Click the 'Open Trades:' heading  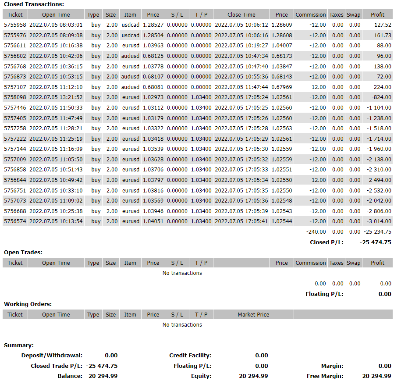(23, 253)
